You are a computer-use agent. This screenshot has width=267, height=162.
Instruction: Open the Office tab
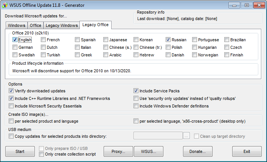point(36,25)
